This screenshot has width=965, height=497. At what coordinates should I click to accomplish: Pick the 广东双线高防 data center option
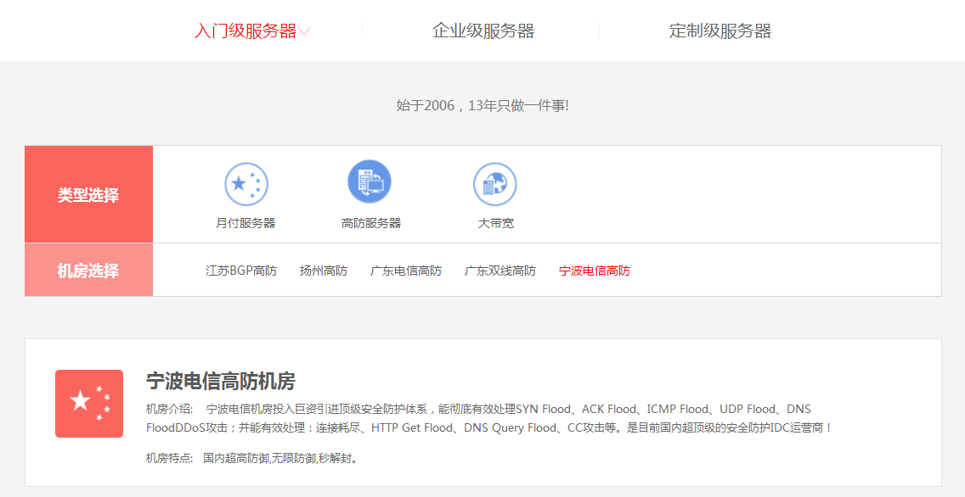pyautogui.click(x=500, y=271)
